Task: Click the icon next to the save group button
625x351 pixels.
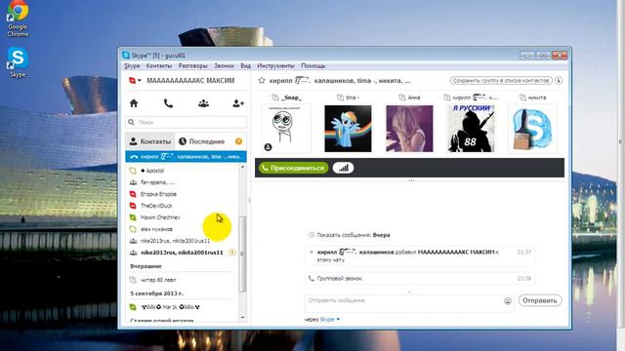Action: click(x=559, y=80)
